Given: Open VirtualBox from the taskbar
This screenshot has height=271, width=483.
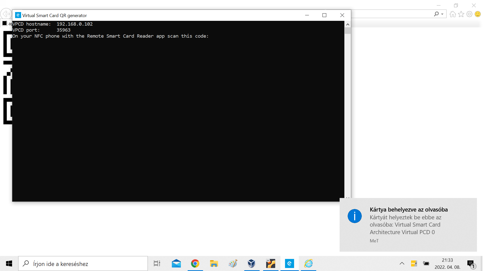Looking at the screenshot, I should tap(252, 263).
